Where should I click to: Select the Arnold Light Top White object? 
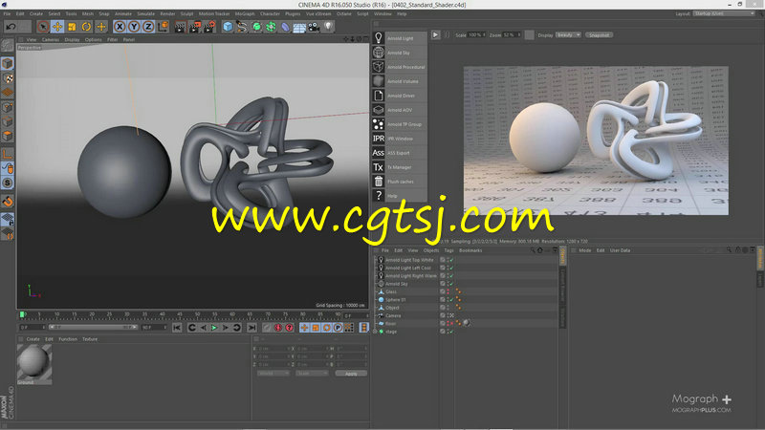(409, 260)
